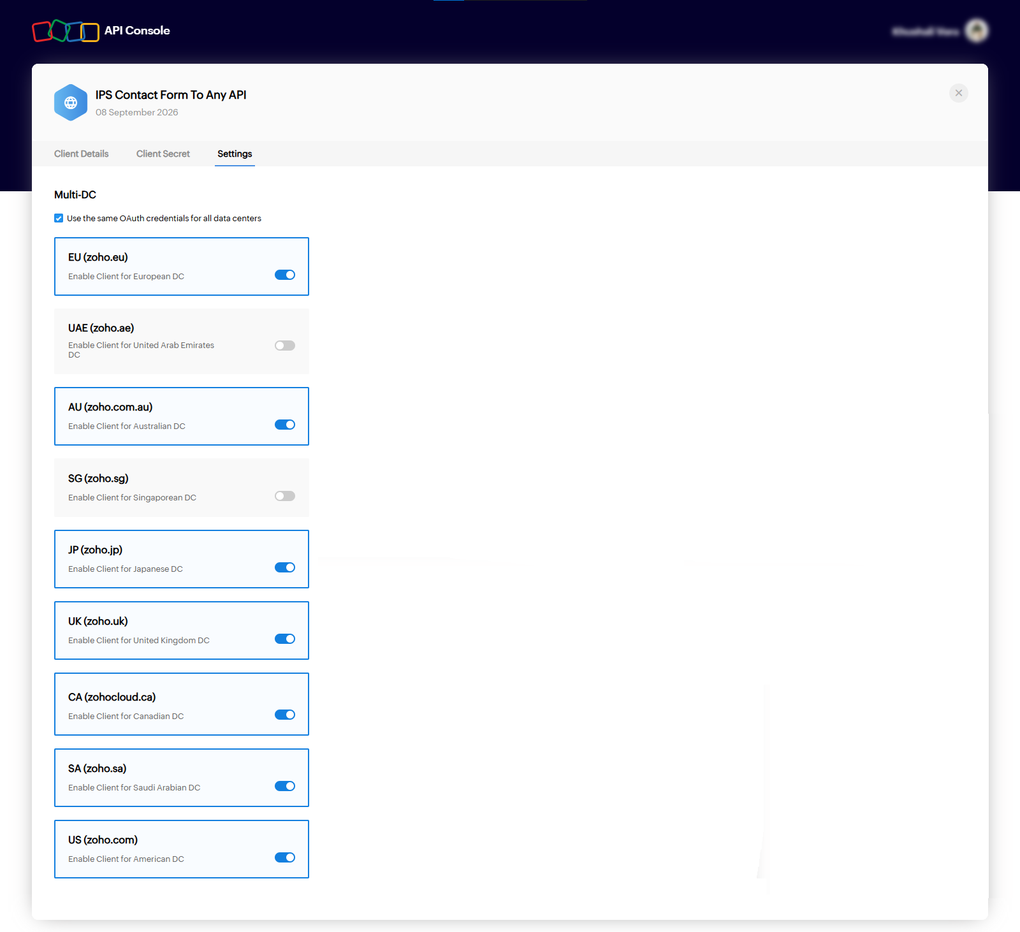Click the Multi-DC heading
Image resolution: width=1020 pixels, height=932 pixels.
point(75,194)
